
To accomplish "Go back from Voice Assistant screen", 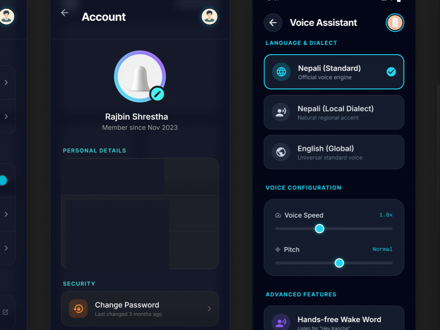I will point(273,23).
